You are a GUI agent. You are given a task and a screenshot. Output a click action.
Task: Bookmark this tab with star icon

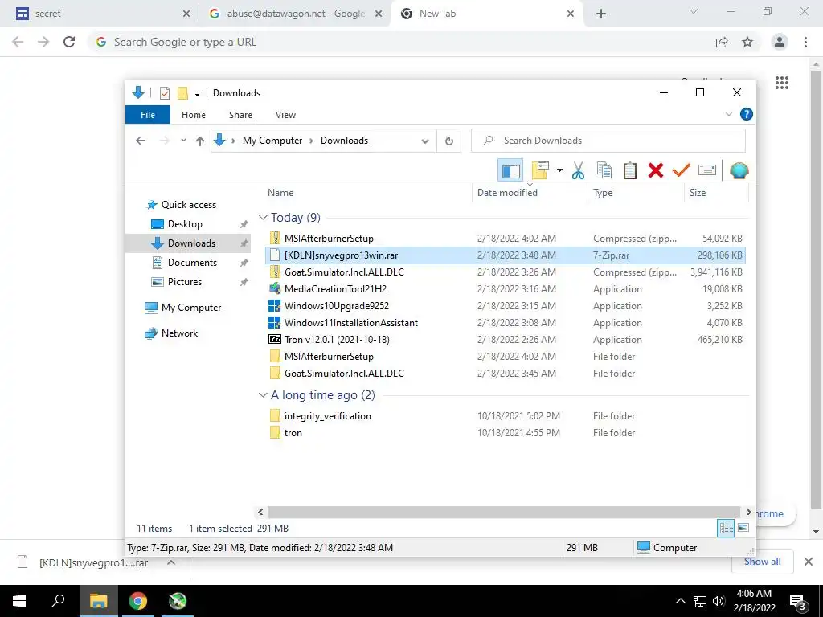[x=747, y=42]
